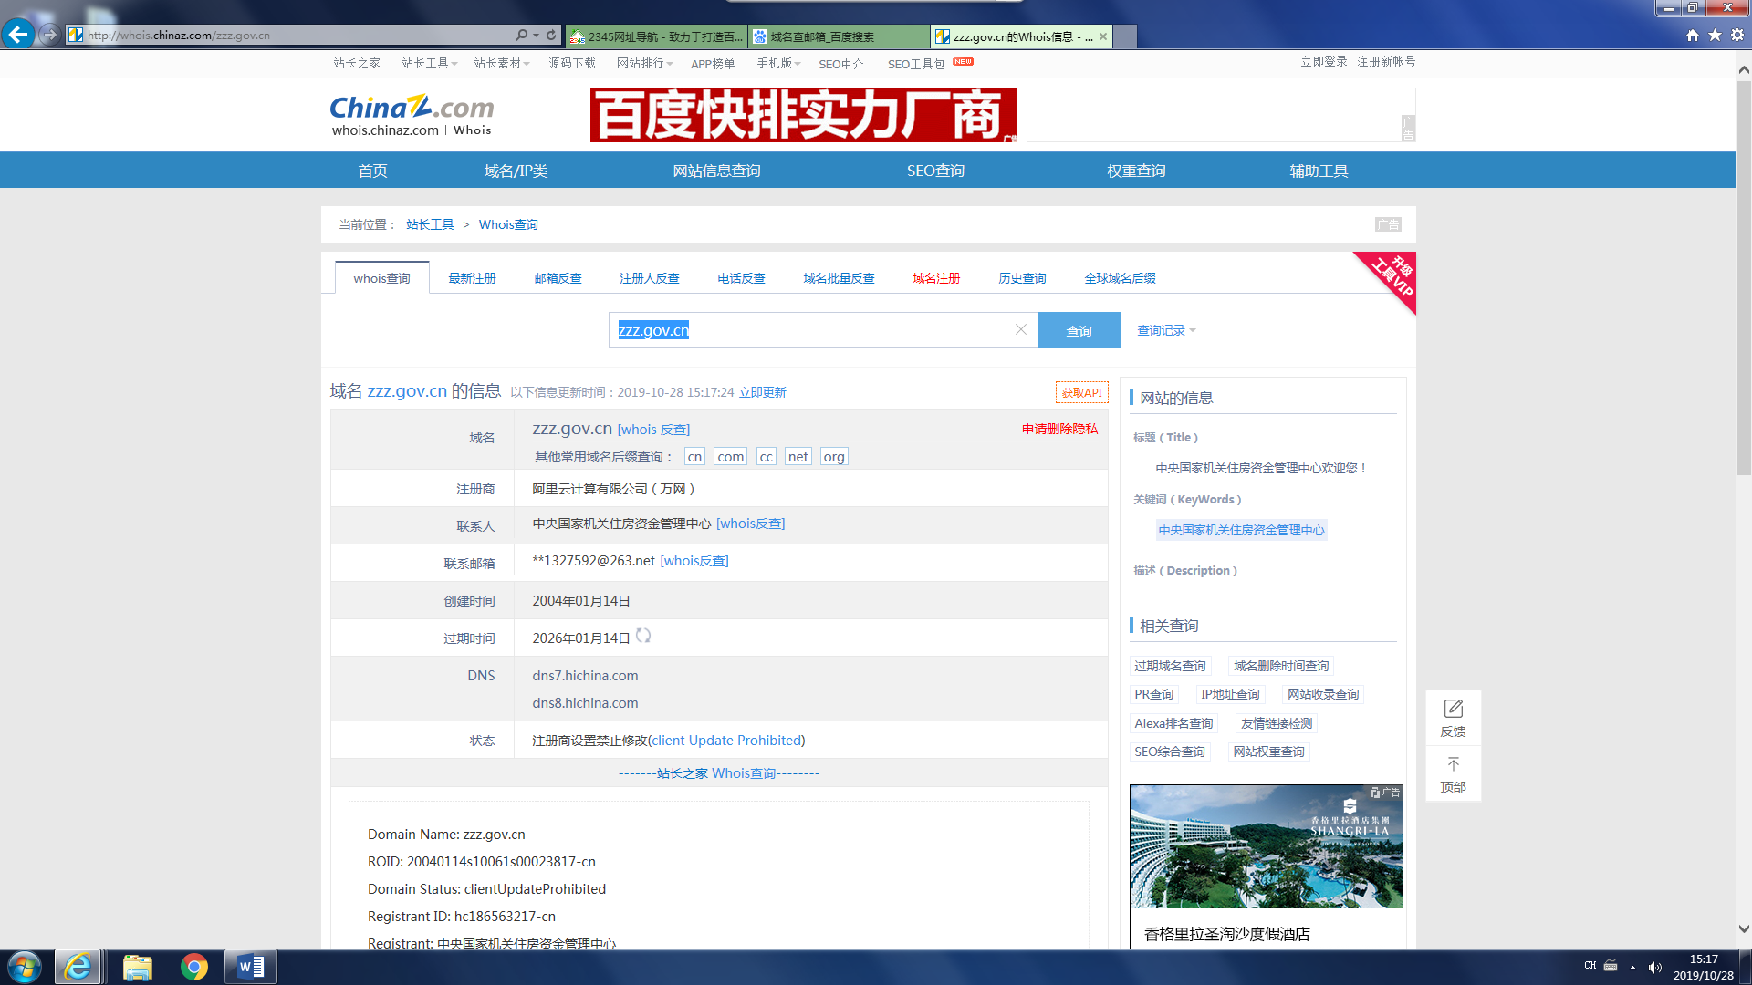Click the refresh icon beside expiry date

[x=643, y=636]
